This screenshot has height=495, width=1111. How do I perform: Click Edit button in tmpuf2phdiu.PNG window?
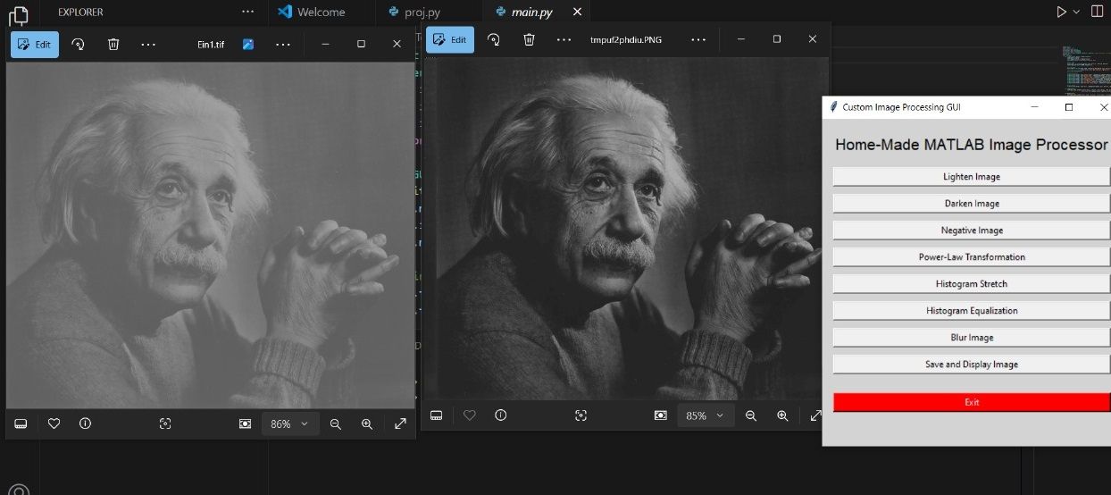(450, 39)
